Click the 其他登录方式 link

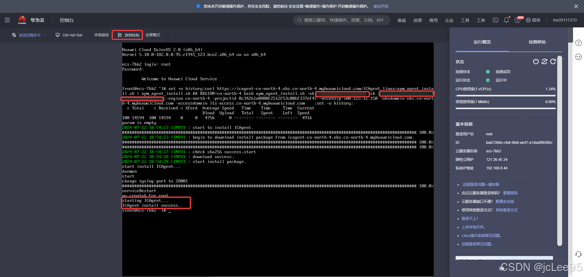point(506,210)
